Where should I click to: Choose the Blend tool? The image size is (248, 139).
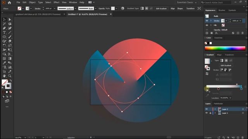pos(10,63)
